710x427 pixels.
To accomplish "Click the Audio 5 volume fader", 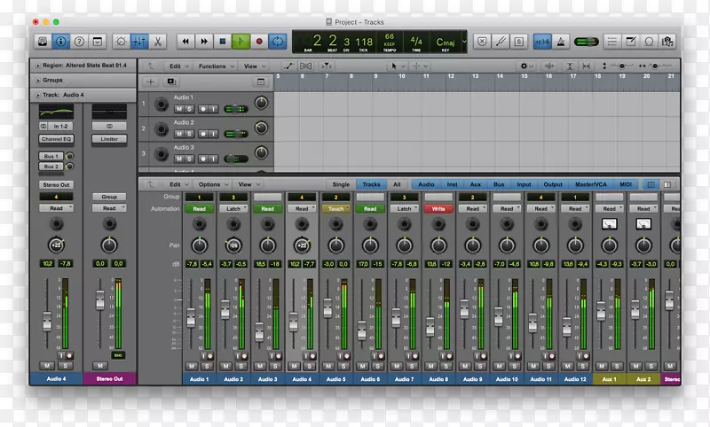I will pyautogui.click(x=327, y=308).
